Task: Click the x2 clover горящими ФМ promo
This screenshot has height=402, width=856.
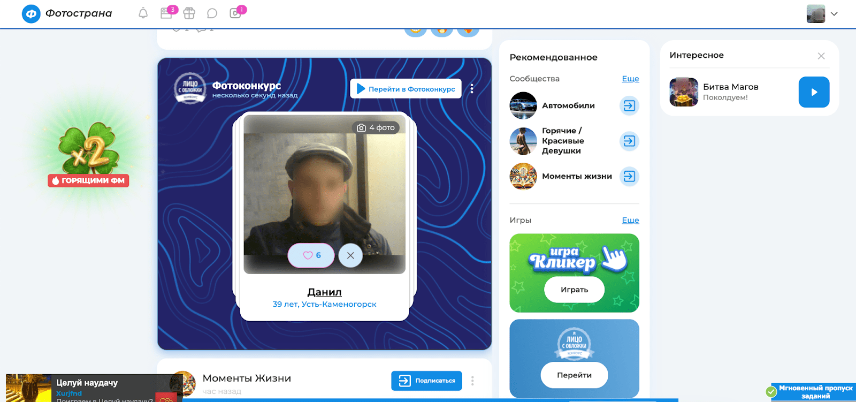Action: (x=89, y=155)
